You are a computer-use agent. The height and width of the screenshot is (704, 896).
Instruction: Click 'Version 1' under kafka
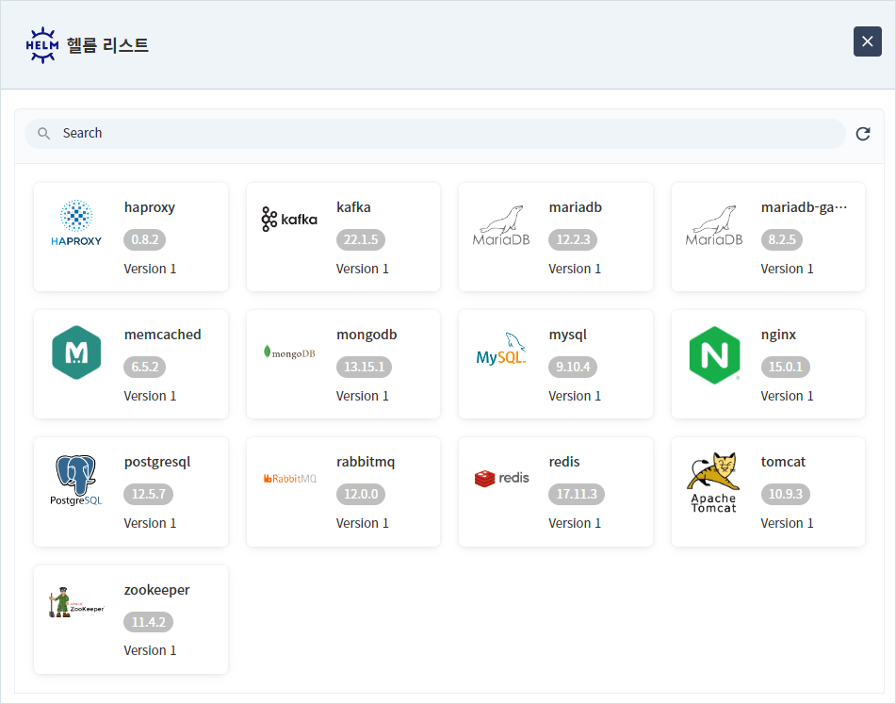[x=363, y=270]
